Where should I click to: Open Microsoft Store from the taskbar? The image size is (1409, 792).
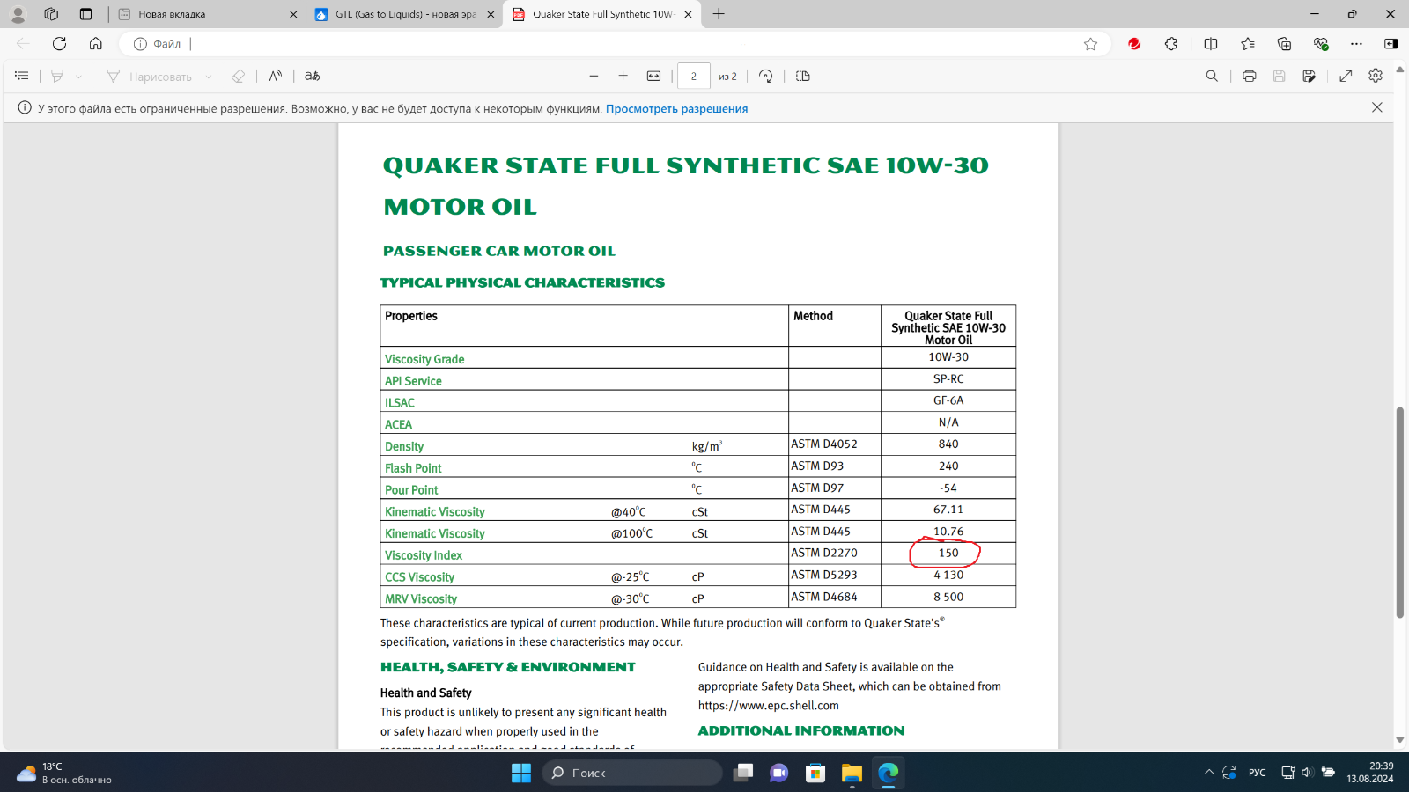pyautogui.click(x=815, y=773)
